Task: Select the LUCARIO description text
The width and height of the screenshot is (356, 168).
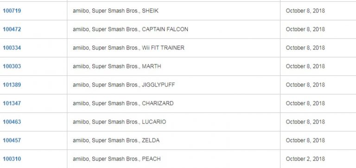Action: [120, 122]
